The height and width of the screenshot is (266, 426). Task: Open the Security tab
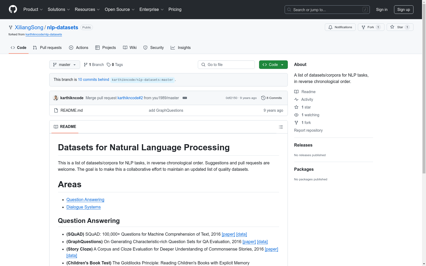(154, 48)
